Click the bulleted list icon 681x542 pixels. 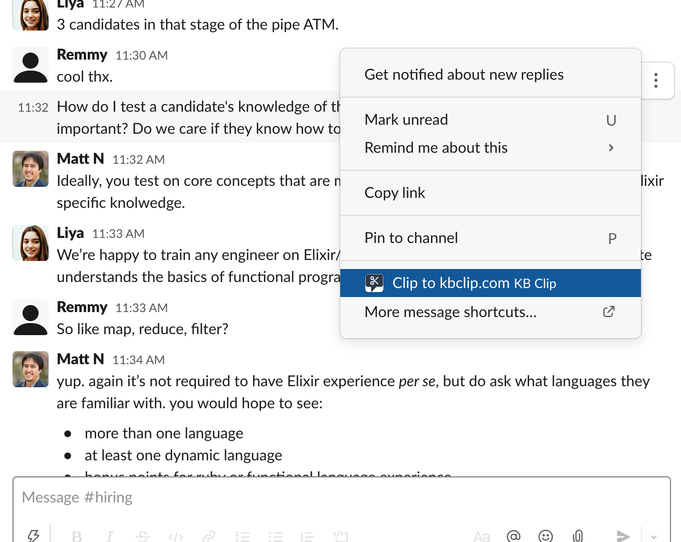pyautogui.click(x=275, y=536)
